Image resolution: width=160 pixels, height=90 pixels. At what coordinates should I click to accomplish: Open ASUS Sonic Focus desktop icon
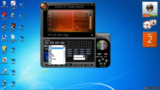4,28
